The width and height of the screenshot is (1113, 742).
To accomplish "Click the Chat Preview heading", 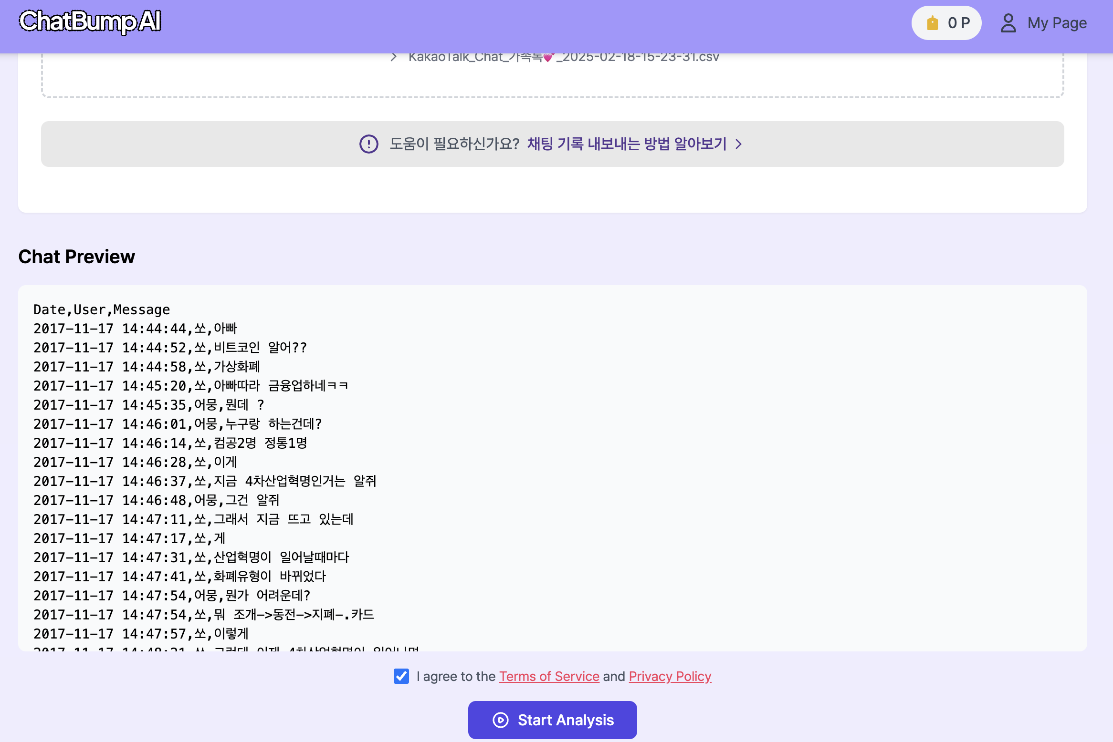I will [77, 257].
